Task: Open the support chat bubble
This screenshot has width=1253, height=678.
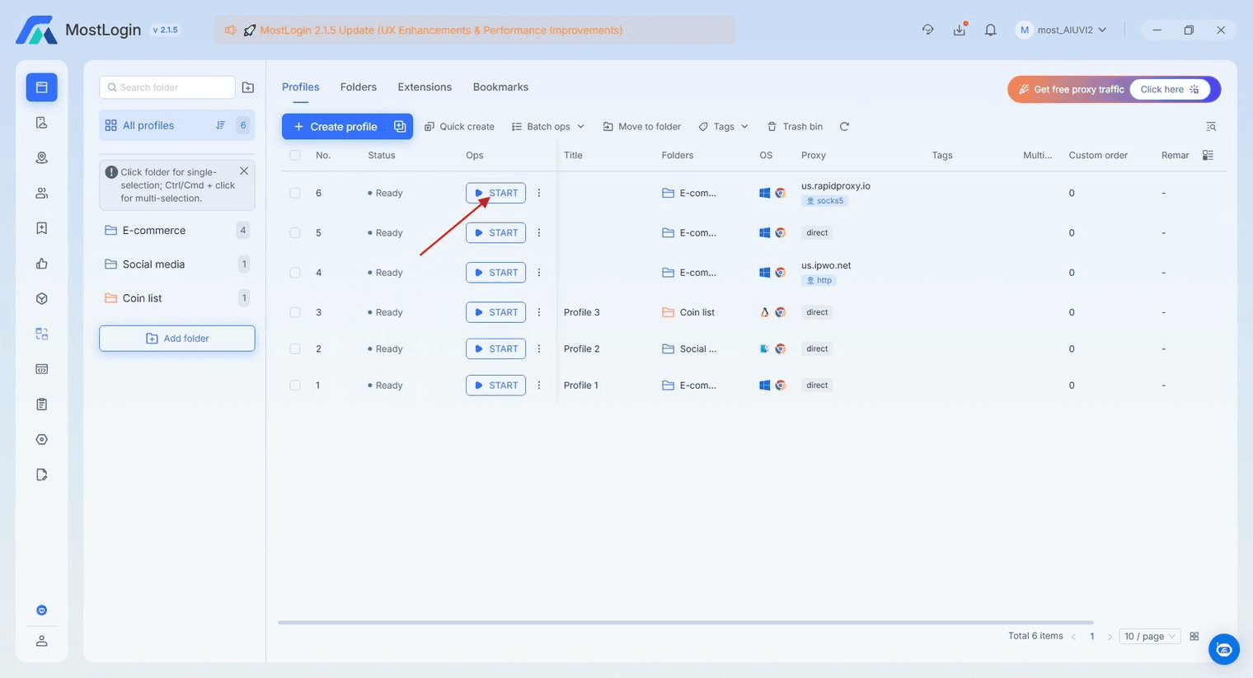Action: [1224, 649]
